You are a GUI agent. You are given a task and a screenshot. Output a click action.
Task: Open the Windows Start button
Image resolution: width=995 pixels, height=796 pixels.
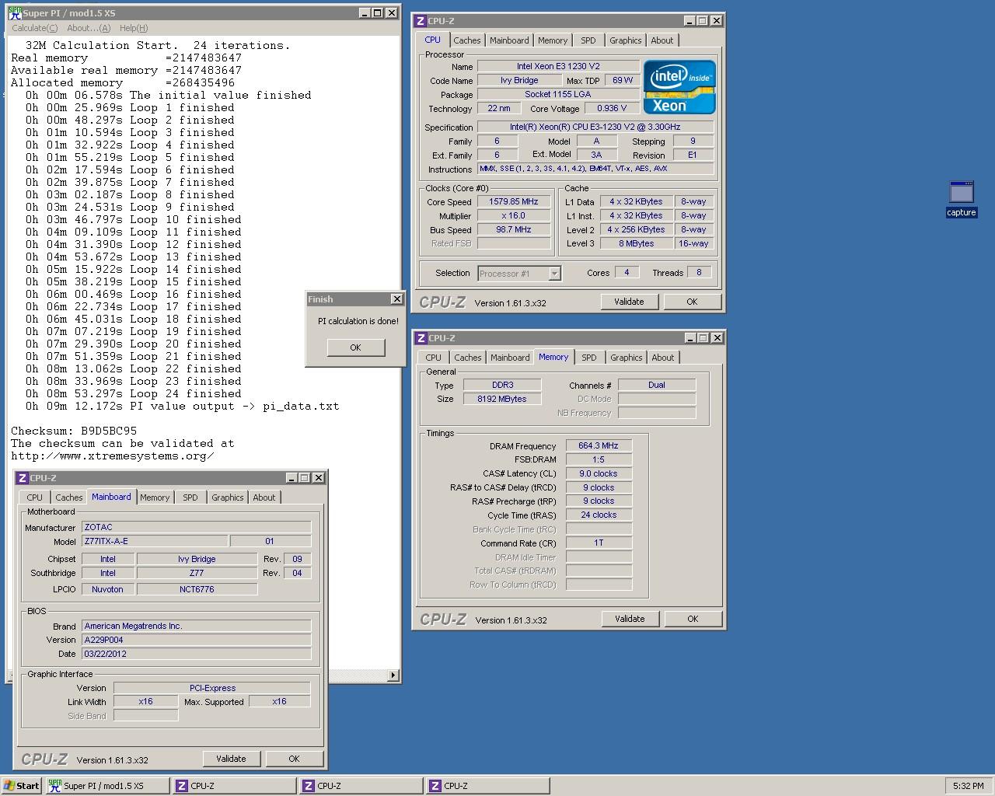click(22, 786)
